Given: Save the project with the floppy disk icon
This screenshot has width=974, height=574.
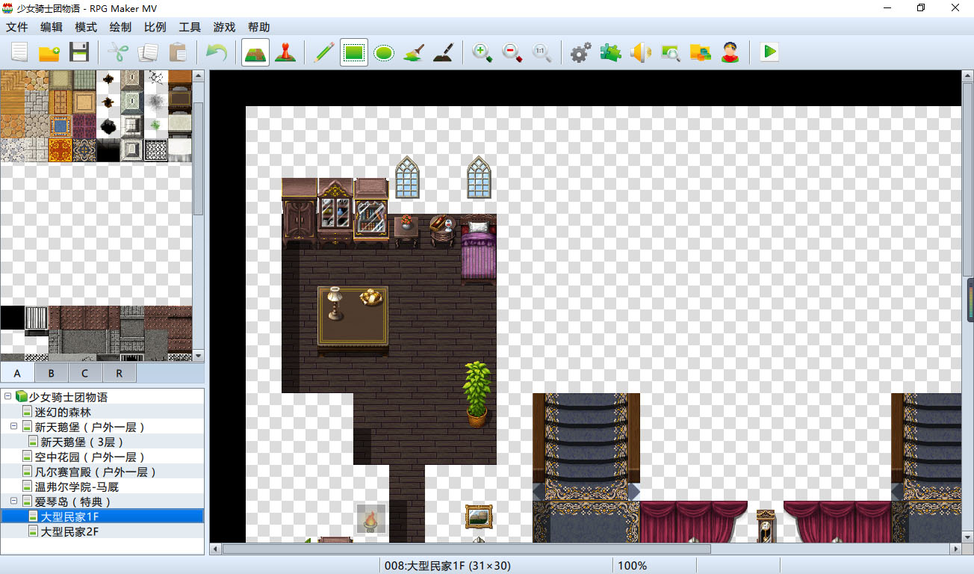Looking at the screenshot, I should pos(79,52).
